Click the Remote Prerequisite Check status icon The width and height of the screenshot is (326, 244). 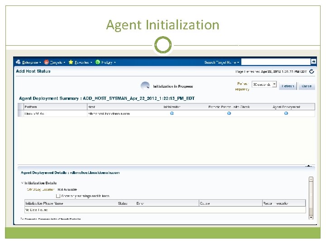point(229,113)
